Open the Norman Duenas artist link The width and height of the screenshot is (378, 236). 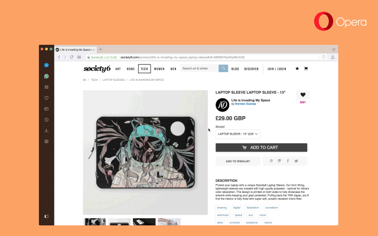click(x=245, y=104)
